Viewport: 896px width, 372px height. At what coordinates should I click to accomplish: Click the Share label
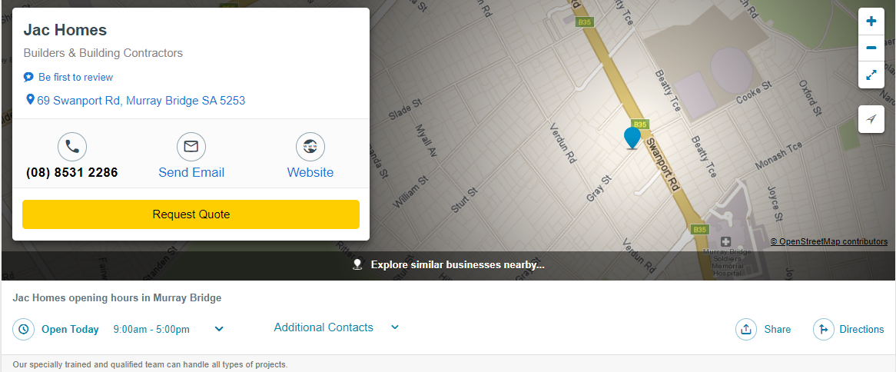coord(778,329)
